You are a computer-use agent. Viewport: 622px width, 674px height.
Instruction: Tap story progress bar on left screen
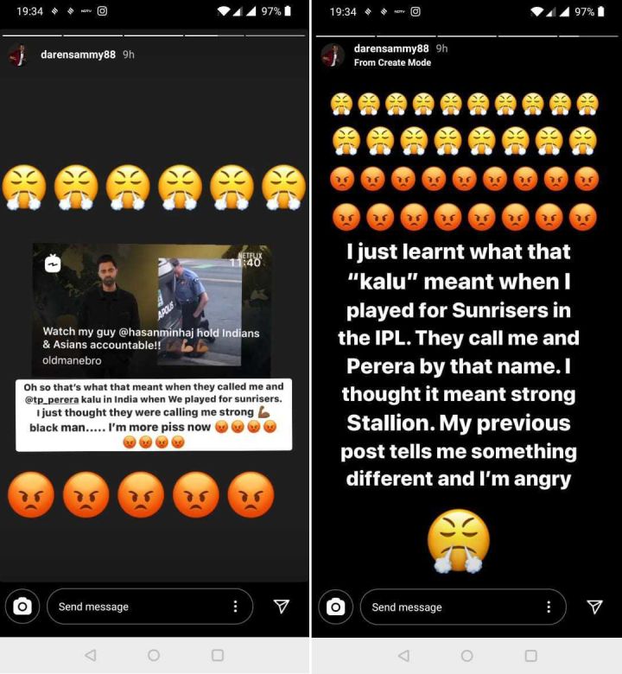tap(154, 35)
